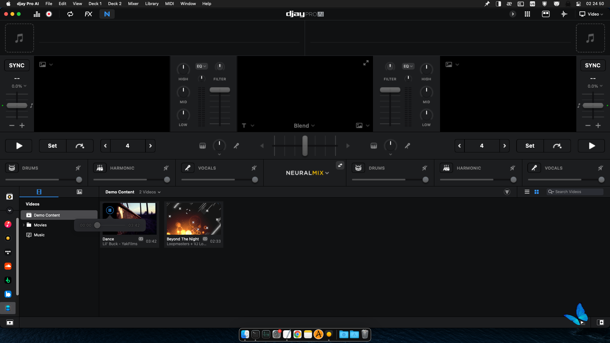Decrease Deck 2 loop length
Image resolution: width=610 pixels, height=343 pixels.
click(459, 146)
